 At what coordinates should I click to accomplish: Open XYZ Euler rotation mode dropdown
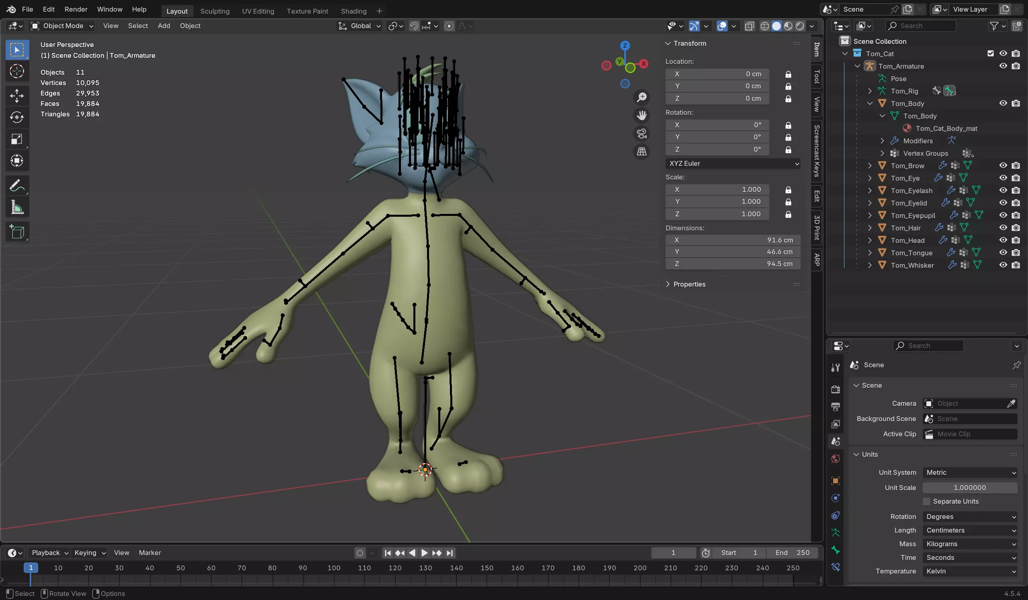(733, 163)
